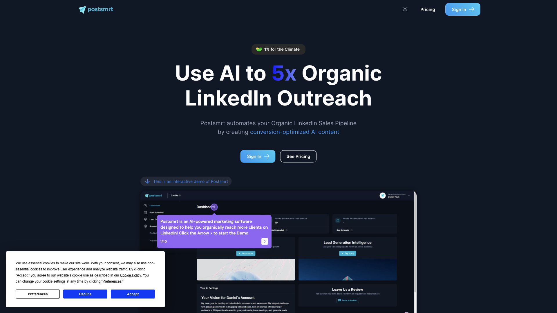The height and width of the screenshot is (313, 557).
Task: Expand the Lead Generation Intelligence panel
Action: pyautogui.click(x=347, y=253)
